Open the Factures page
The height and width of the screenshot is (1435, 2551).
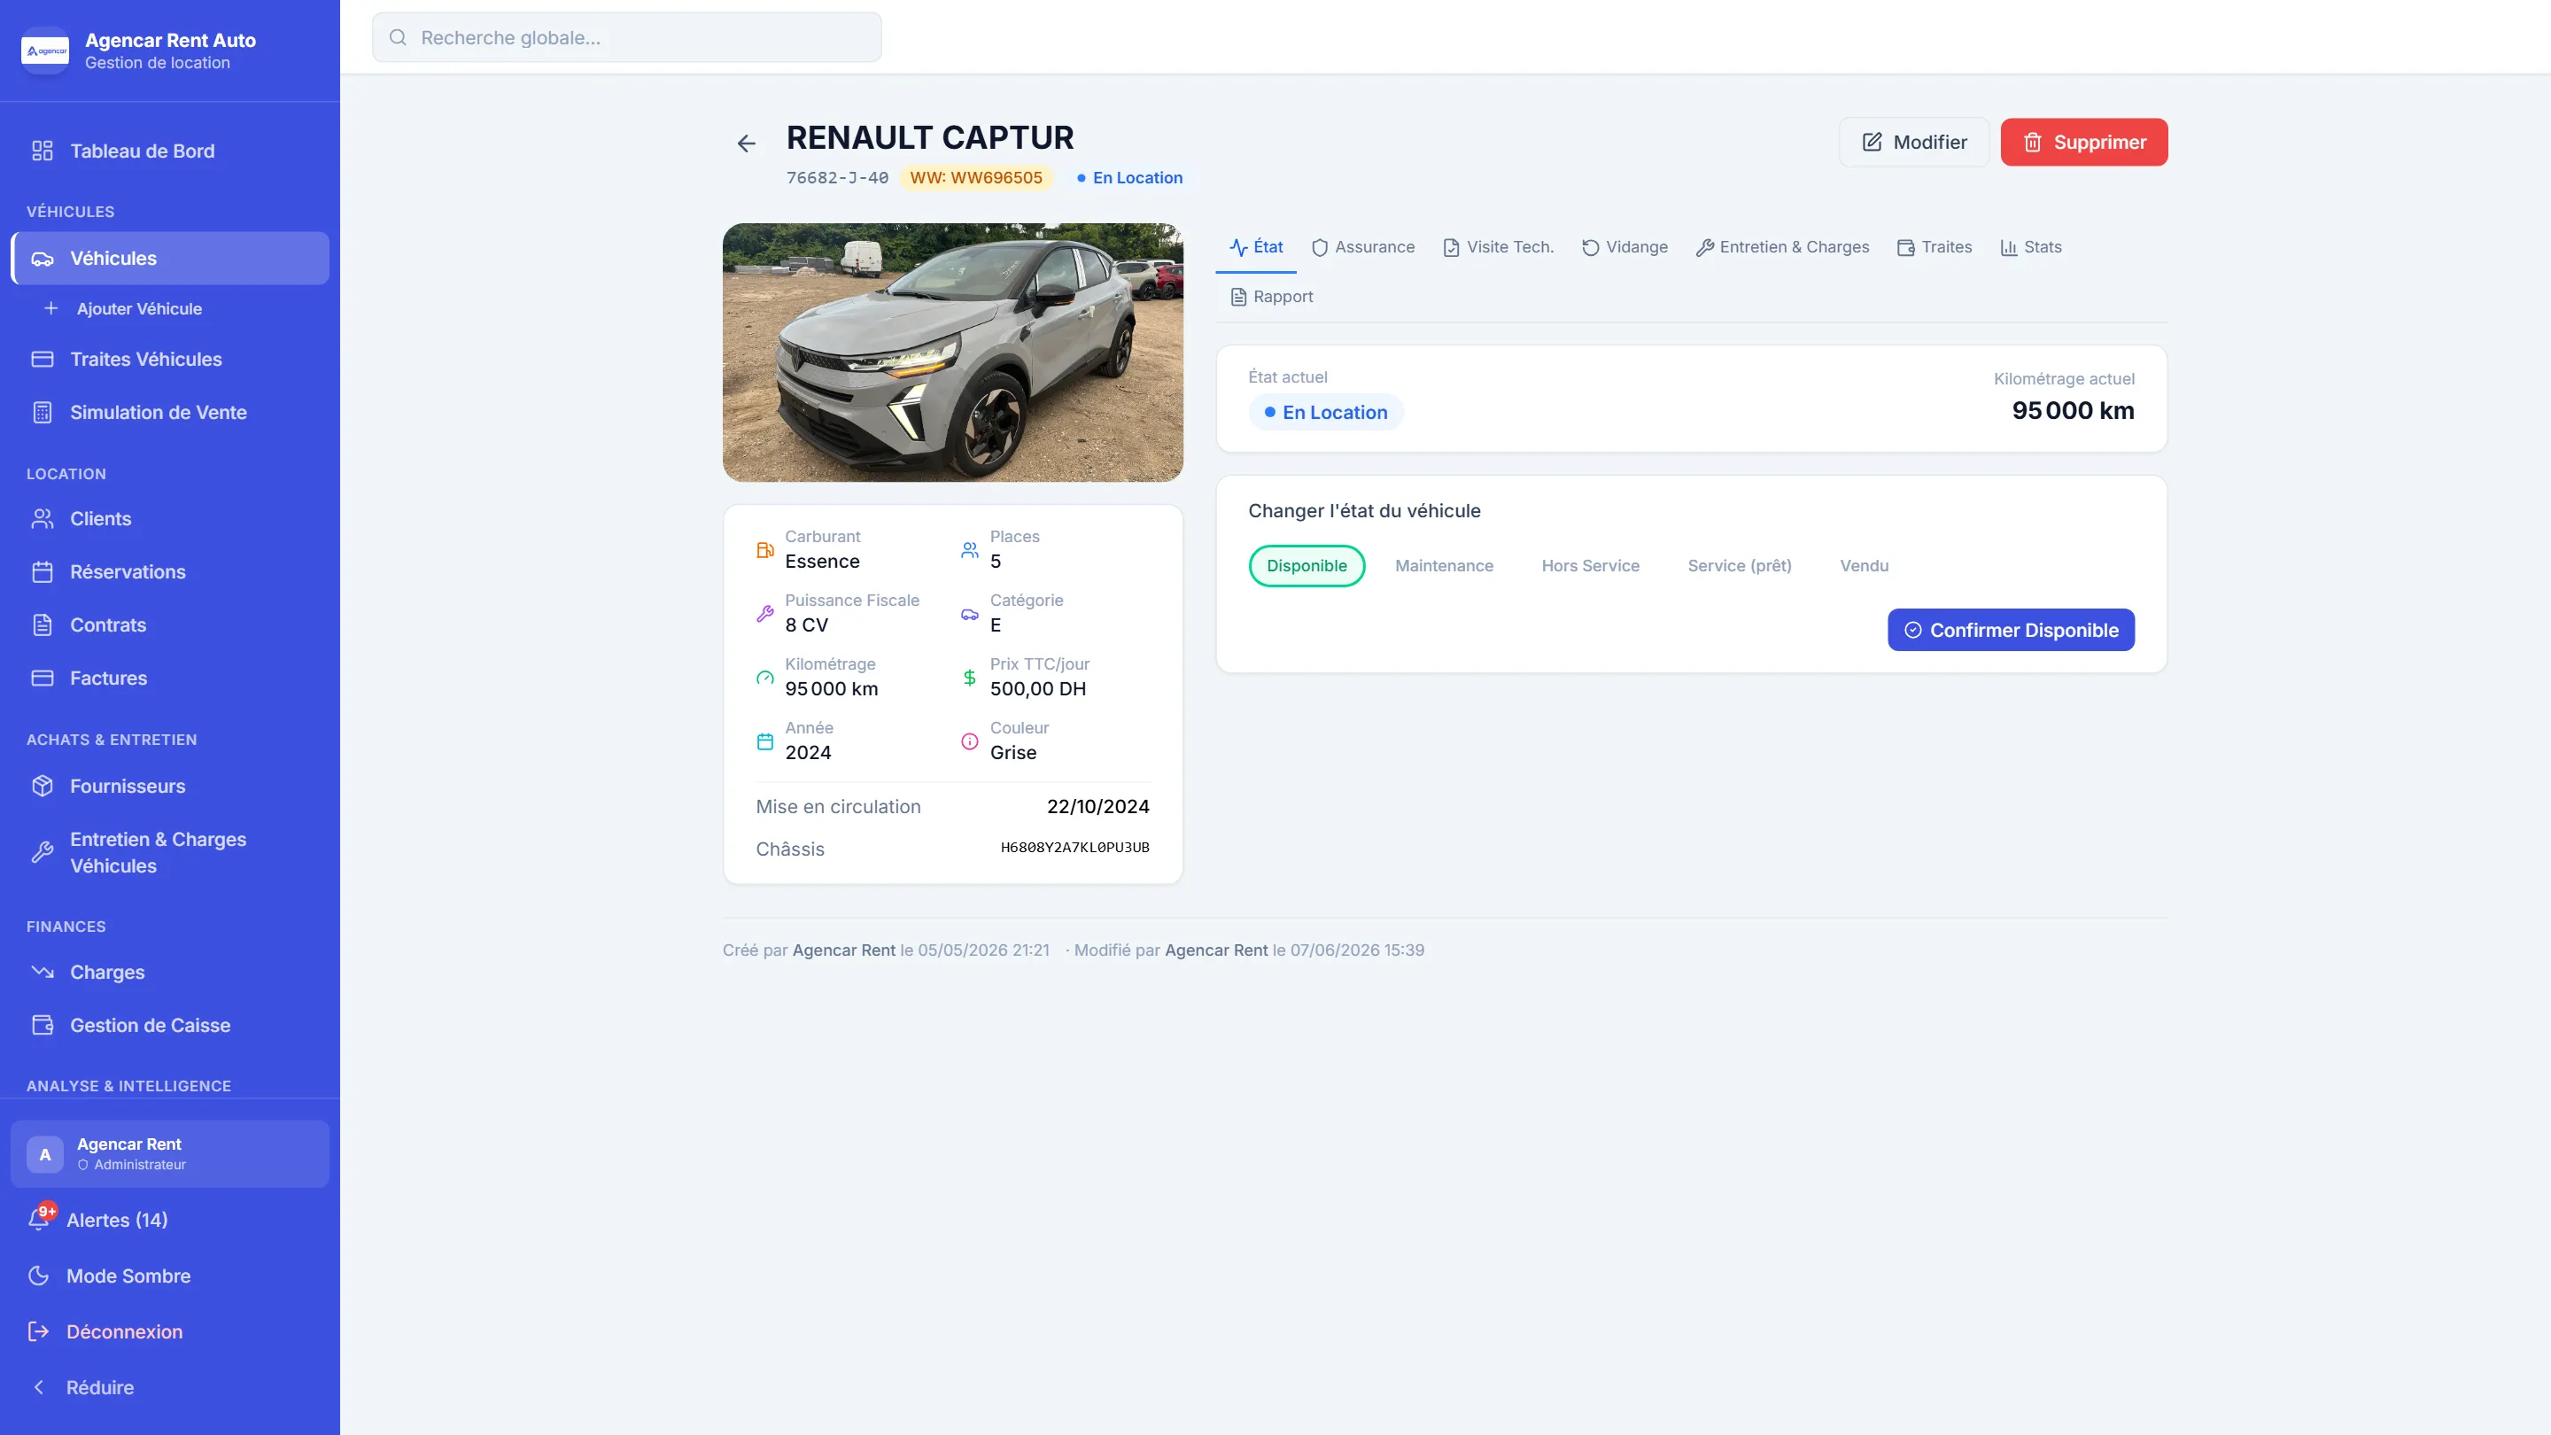pyautogui.click(x=170, y=679)
